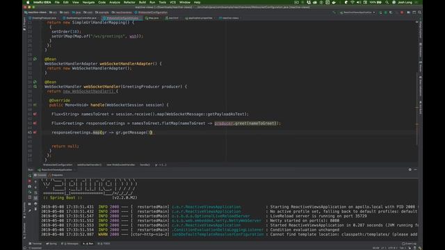Open the Help menu
Image resolution: width=445 pixels, height=250 pixels.
197,2
